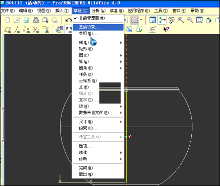Open 选项... in sketch menu
This screenshot has width=220, height=186.
98,146
